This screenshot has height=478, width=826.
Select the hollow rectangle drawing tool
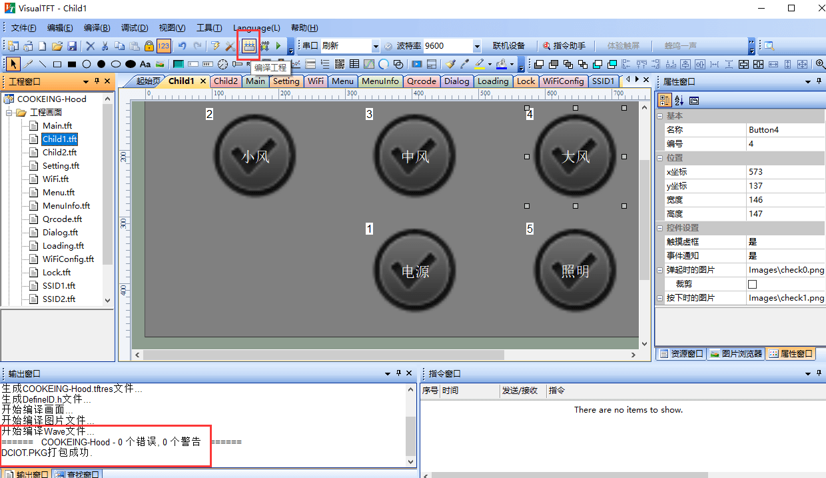[57, 65]
